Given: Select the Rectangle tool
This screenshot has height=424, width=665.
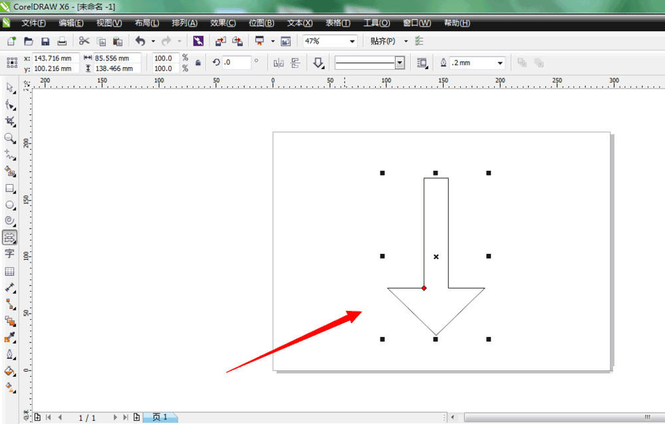Looking at the screenshot, I should 10,189.
